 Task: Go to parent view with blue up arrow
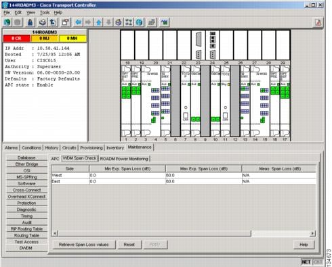[x=98, y=22]
